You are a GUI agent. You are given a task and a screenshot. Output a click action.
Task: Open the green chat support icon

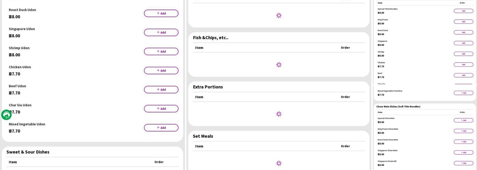click(x=6, y=115)
